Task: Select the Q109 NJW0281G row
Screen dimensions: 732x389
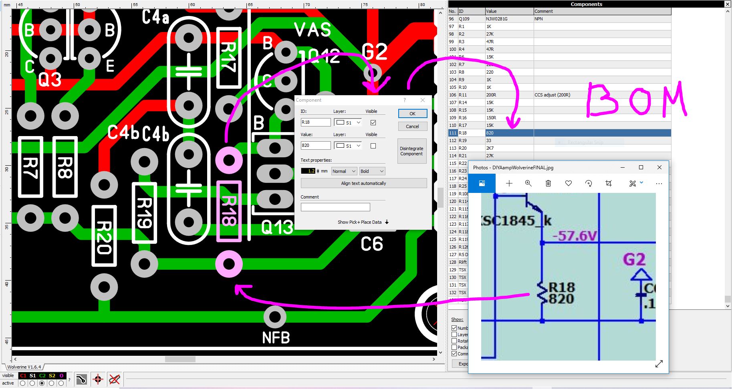Action: 560,19
